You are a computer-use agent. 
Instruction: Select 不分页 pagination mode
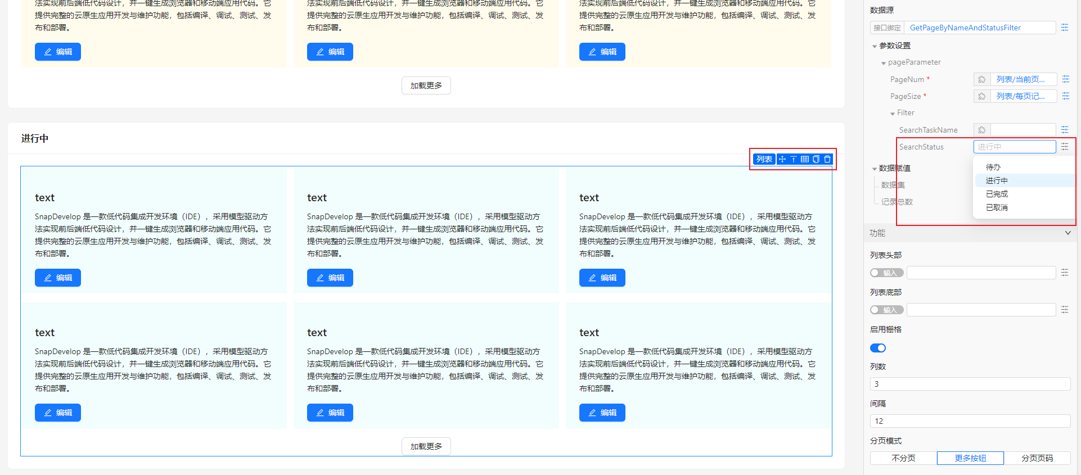(903, 458)
